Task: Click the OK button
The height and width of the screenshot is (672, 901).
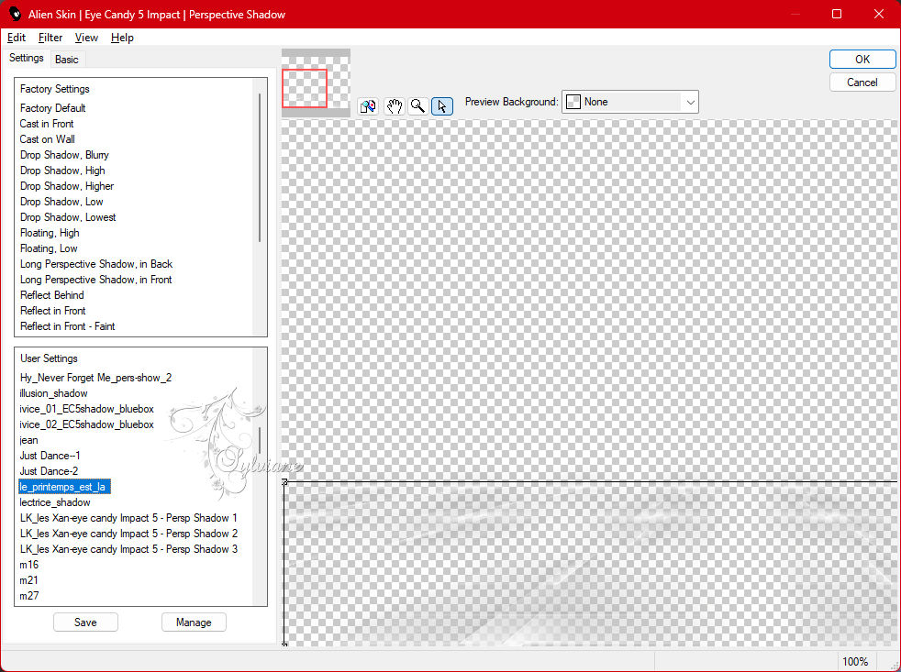Action: click(x=862, y=60)
